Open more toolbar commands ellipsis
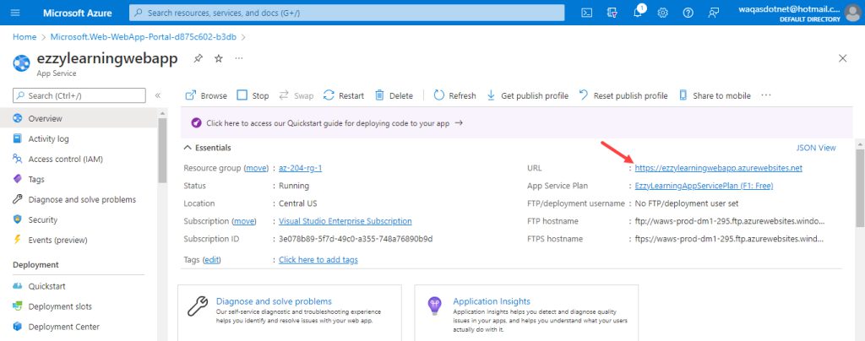 pos(765,95)
